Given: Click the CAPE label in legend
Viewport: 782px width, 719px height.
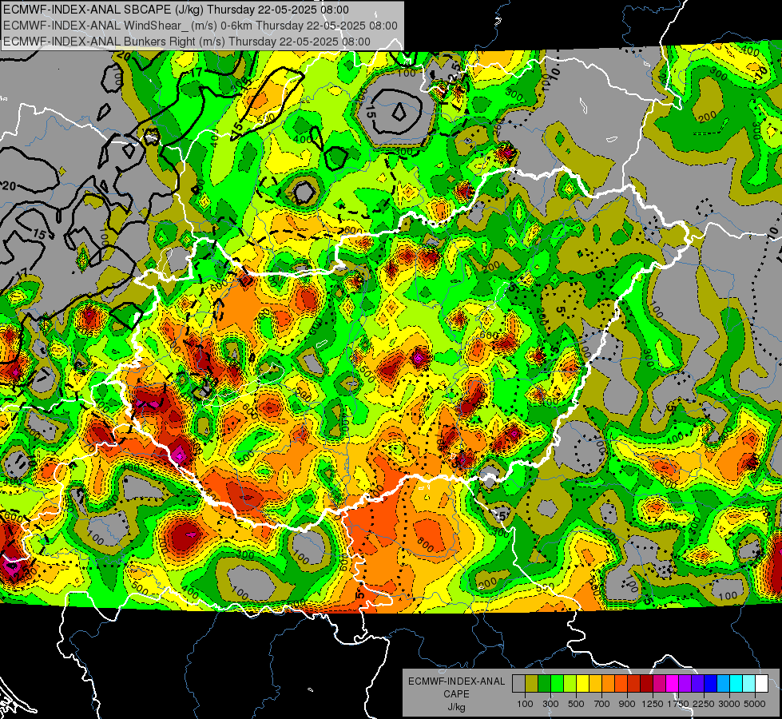Looking at the screenshot, I should pos(456,694).
